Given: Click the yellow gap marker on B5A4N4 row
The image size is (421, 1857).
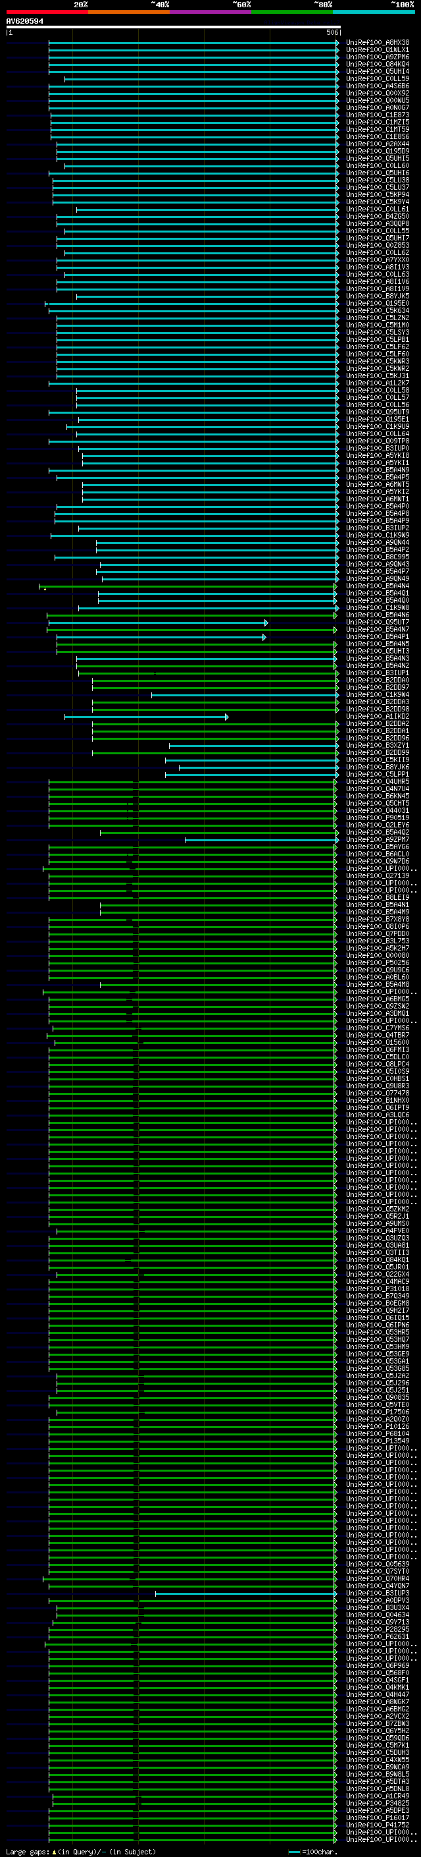Looking at the screenshot, I should (45, 588).
